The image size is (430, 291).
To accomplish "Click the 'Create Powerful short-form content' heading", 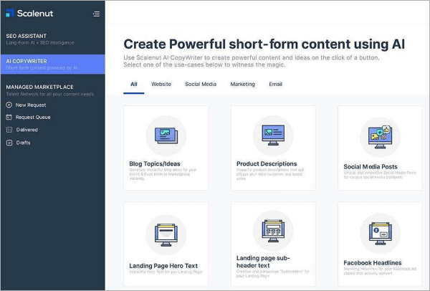I will pyautogui.click(x=264, y=44).
